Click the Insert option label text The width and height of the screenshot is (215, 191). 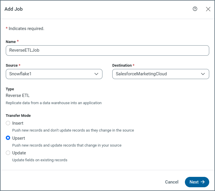(x=18, y=123)
